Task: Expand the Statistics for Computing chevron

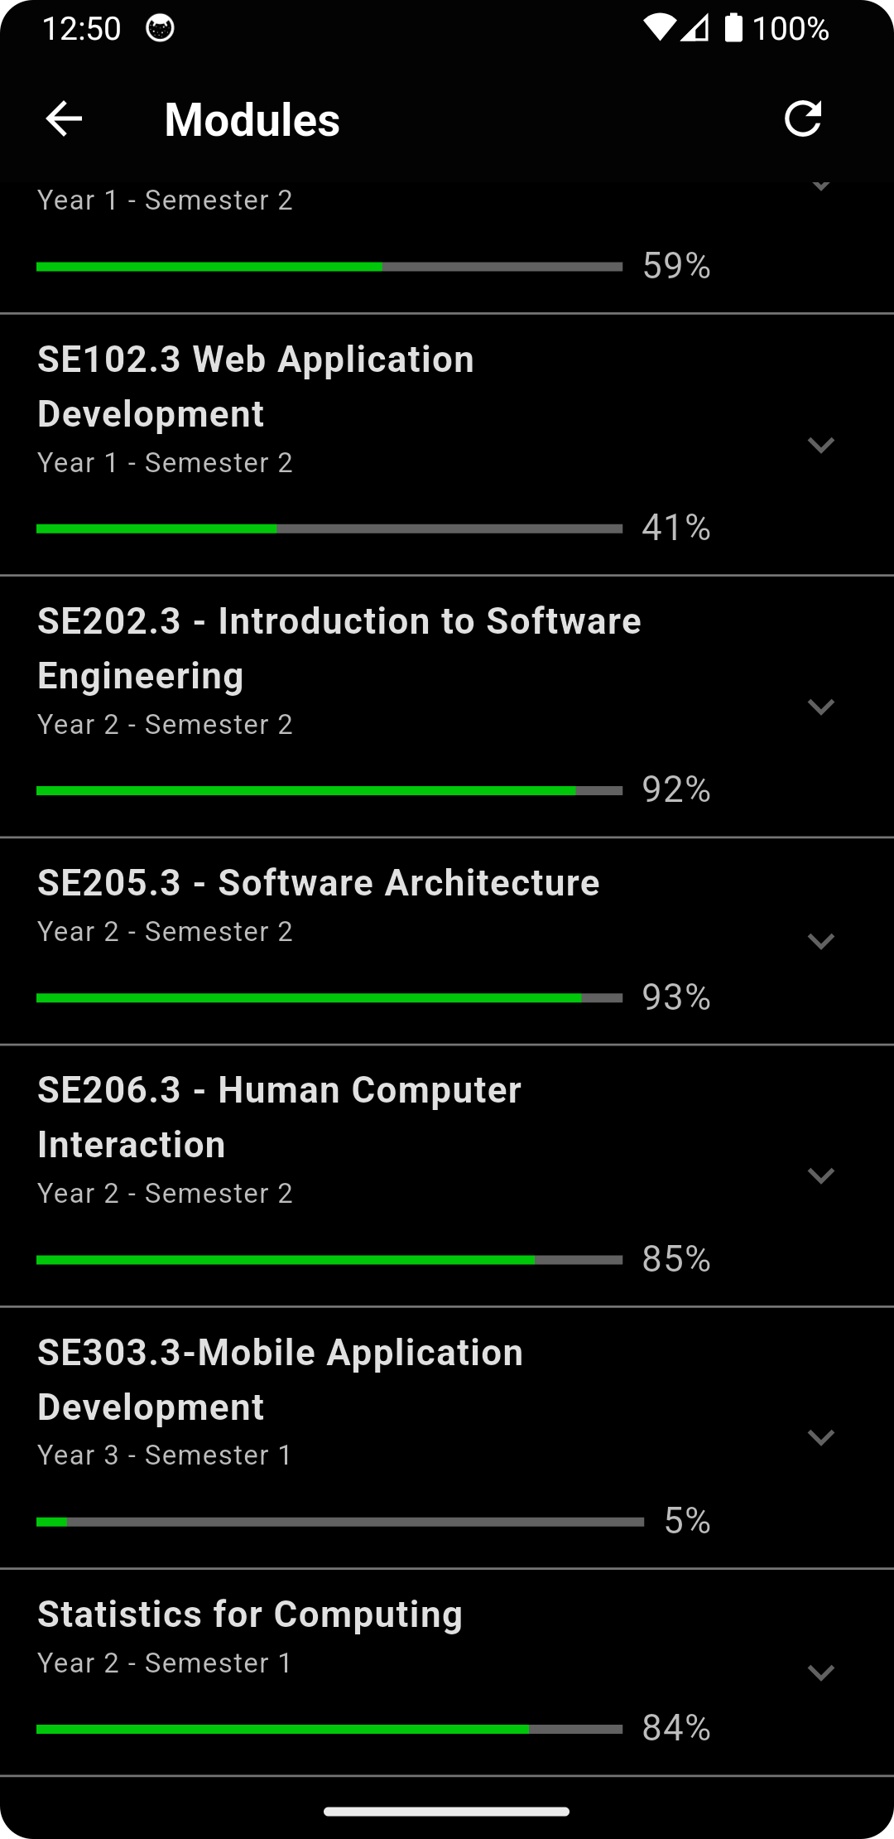Action: click(x=820, y=1672)
